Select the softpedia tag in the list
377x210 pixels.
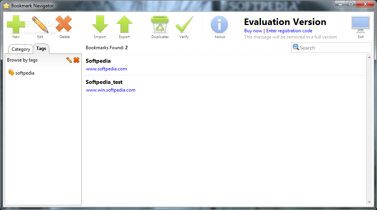point(25,73)
